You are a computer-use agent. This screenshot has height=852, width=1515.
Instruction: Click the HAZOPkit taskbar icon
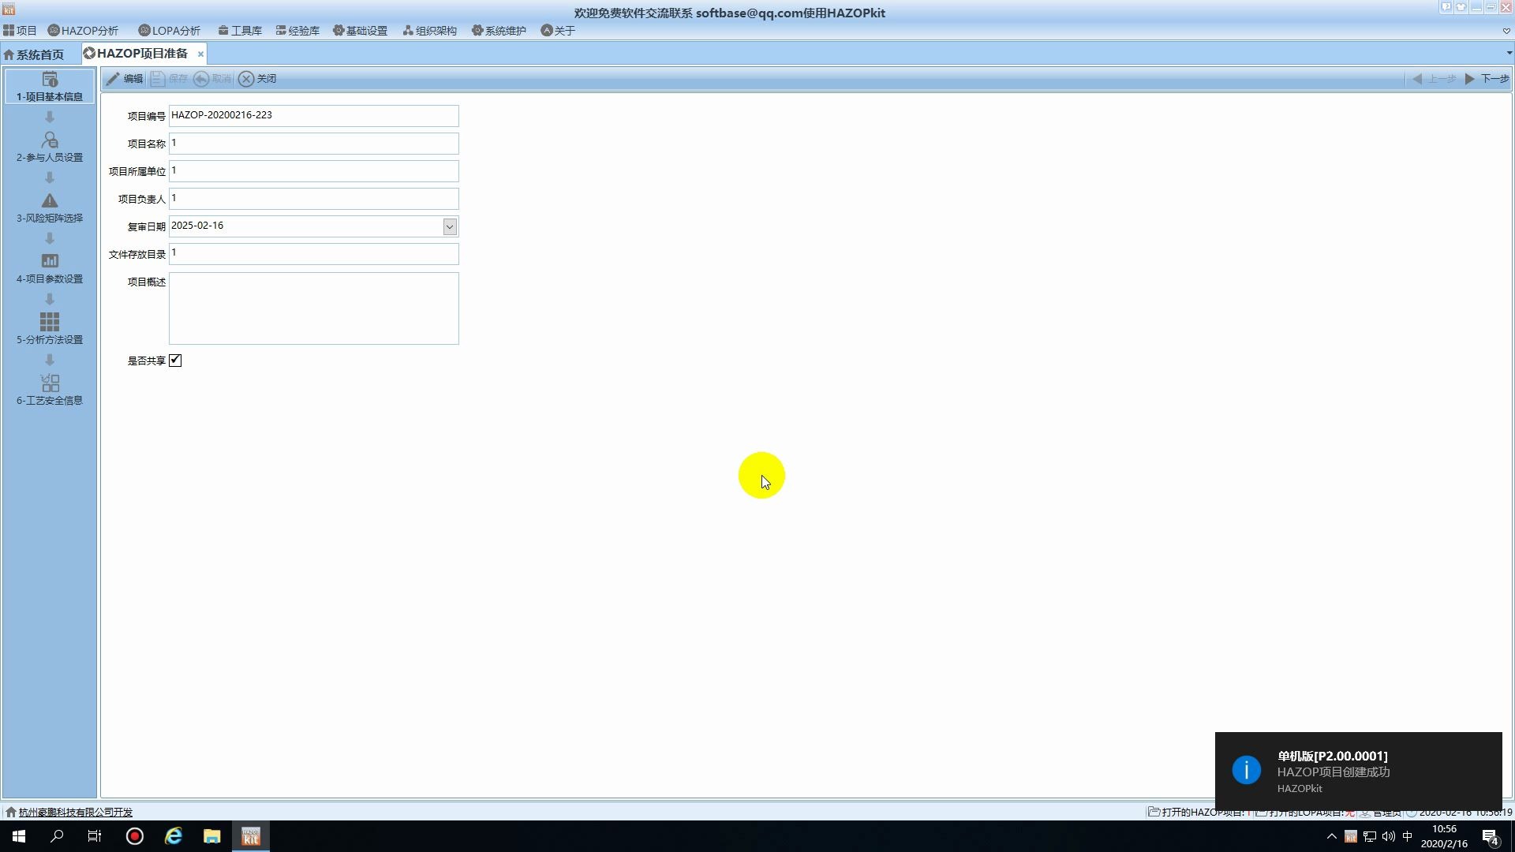click(x=250, y=836)
